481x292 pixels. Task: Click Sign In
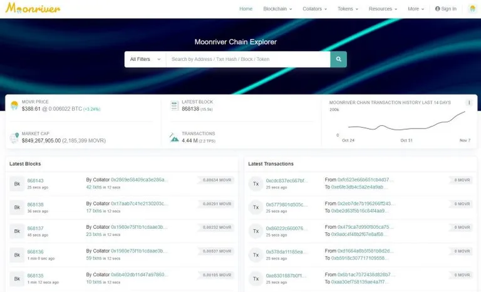(446, 9)
